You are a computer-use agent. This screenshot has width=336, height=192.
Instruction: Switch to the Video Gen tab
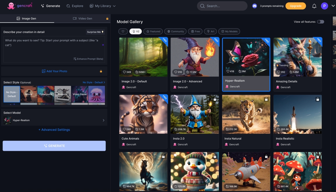click(x=83, y=18)
